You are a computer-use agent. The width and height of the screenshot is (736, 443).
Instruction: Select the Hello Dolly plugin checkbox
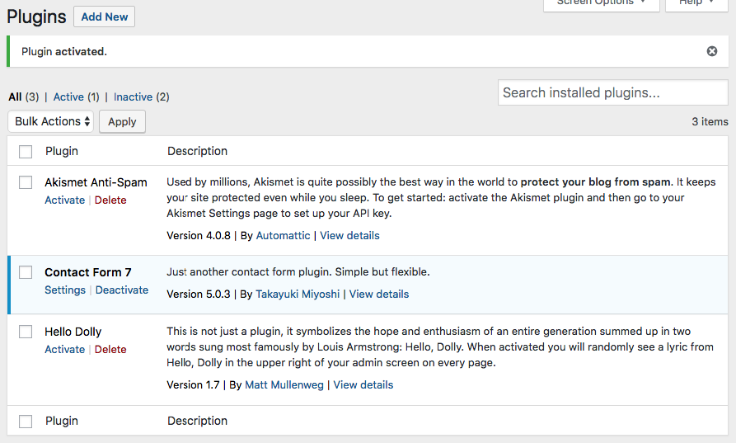(26, 332)
